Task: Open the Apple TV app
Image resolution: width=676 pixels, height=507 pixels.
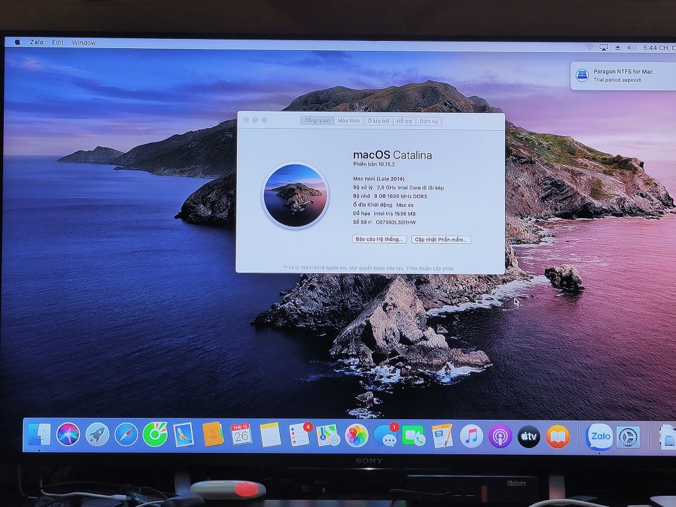Action: coord(529,436)
